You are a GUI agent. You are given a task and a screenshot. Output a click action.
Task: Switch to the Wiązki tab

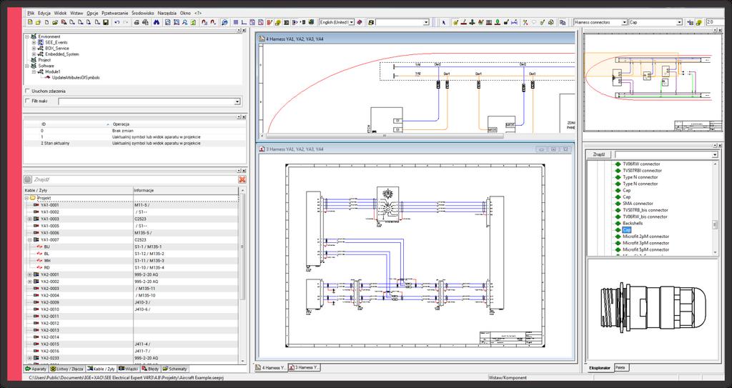point(129,369)
